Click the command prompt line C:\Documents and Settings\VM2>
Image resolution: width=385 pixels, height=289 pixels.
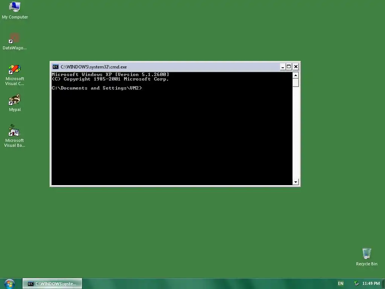click(x=97, y=88)
